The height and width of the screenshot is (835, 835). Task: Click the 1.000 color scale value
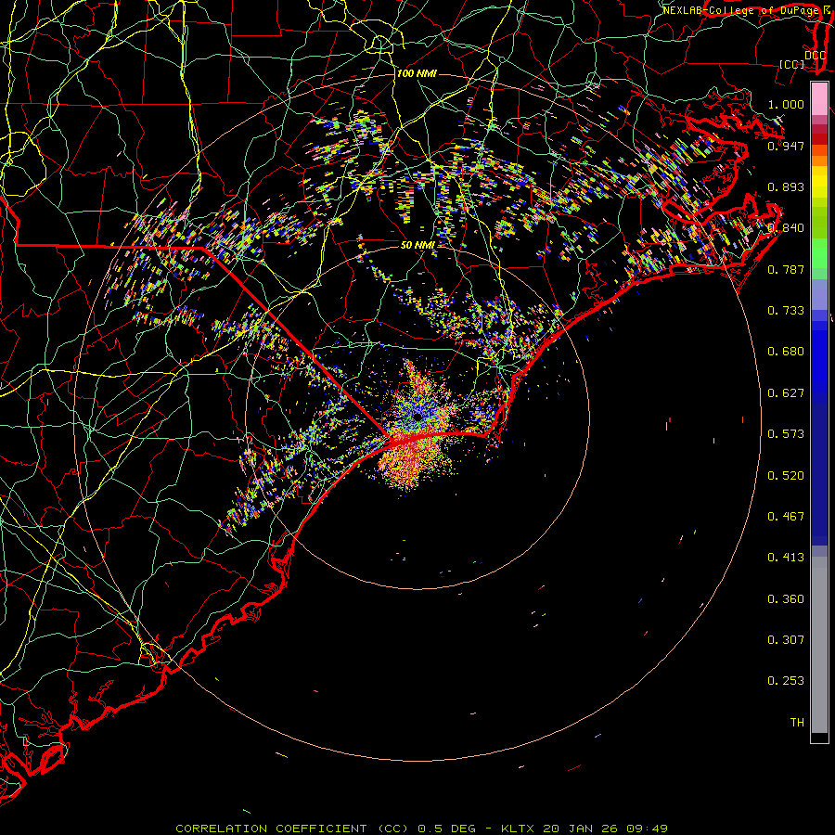tap(786, 104)
